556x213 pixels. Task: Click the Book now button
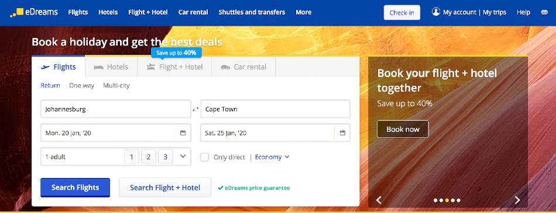click(x=403, y=129)
